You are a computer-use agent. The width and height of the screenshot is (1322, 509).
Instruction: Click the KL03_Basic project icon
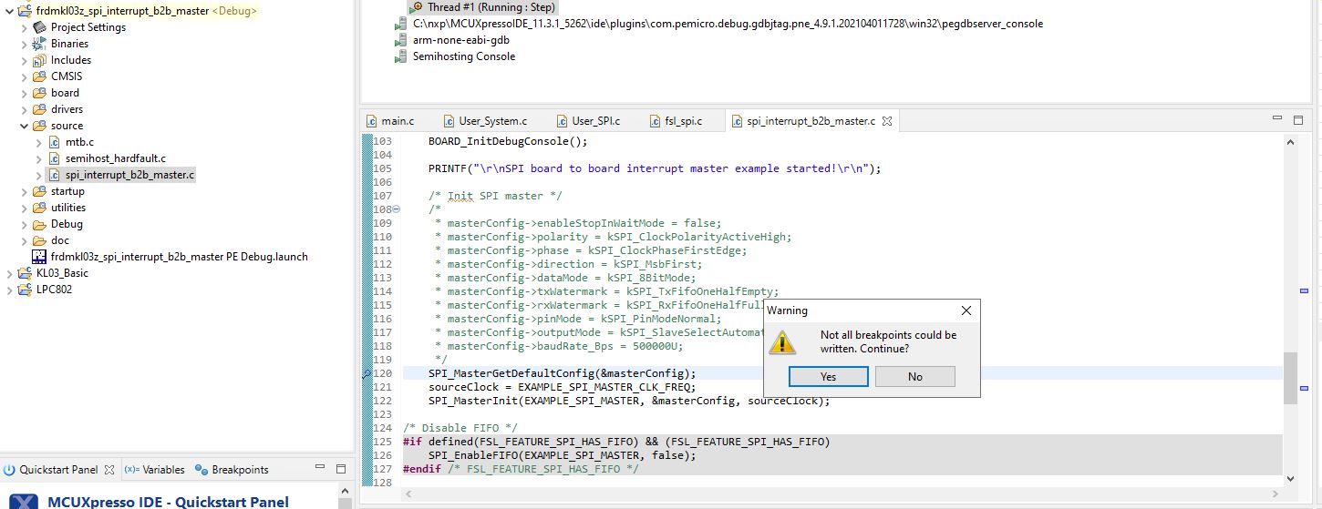coord(25,273)
